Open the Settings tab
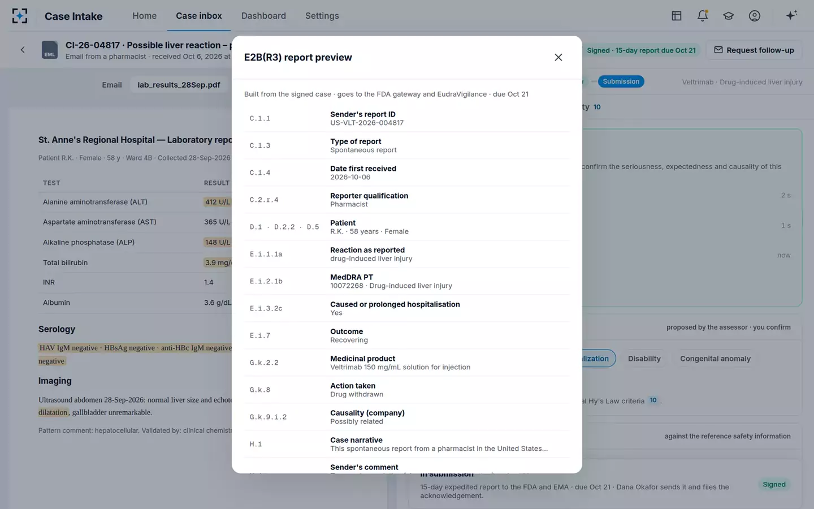814x509 pixels. point(322,16)
